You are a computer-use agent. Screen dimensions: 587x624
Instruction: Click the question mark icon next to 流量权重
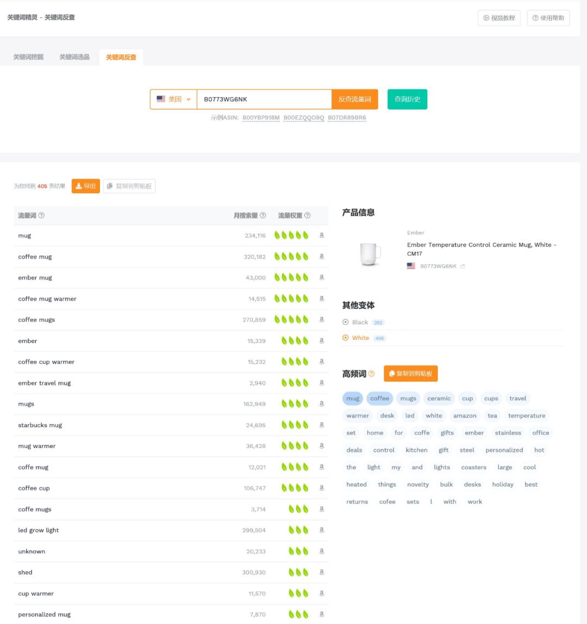pyautogui.click(x=307, y=215)
